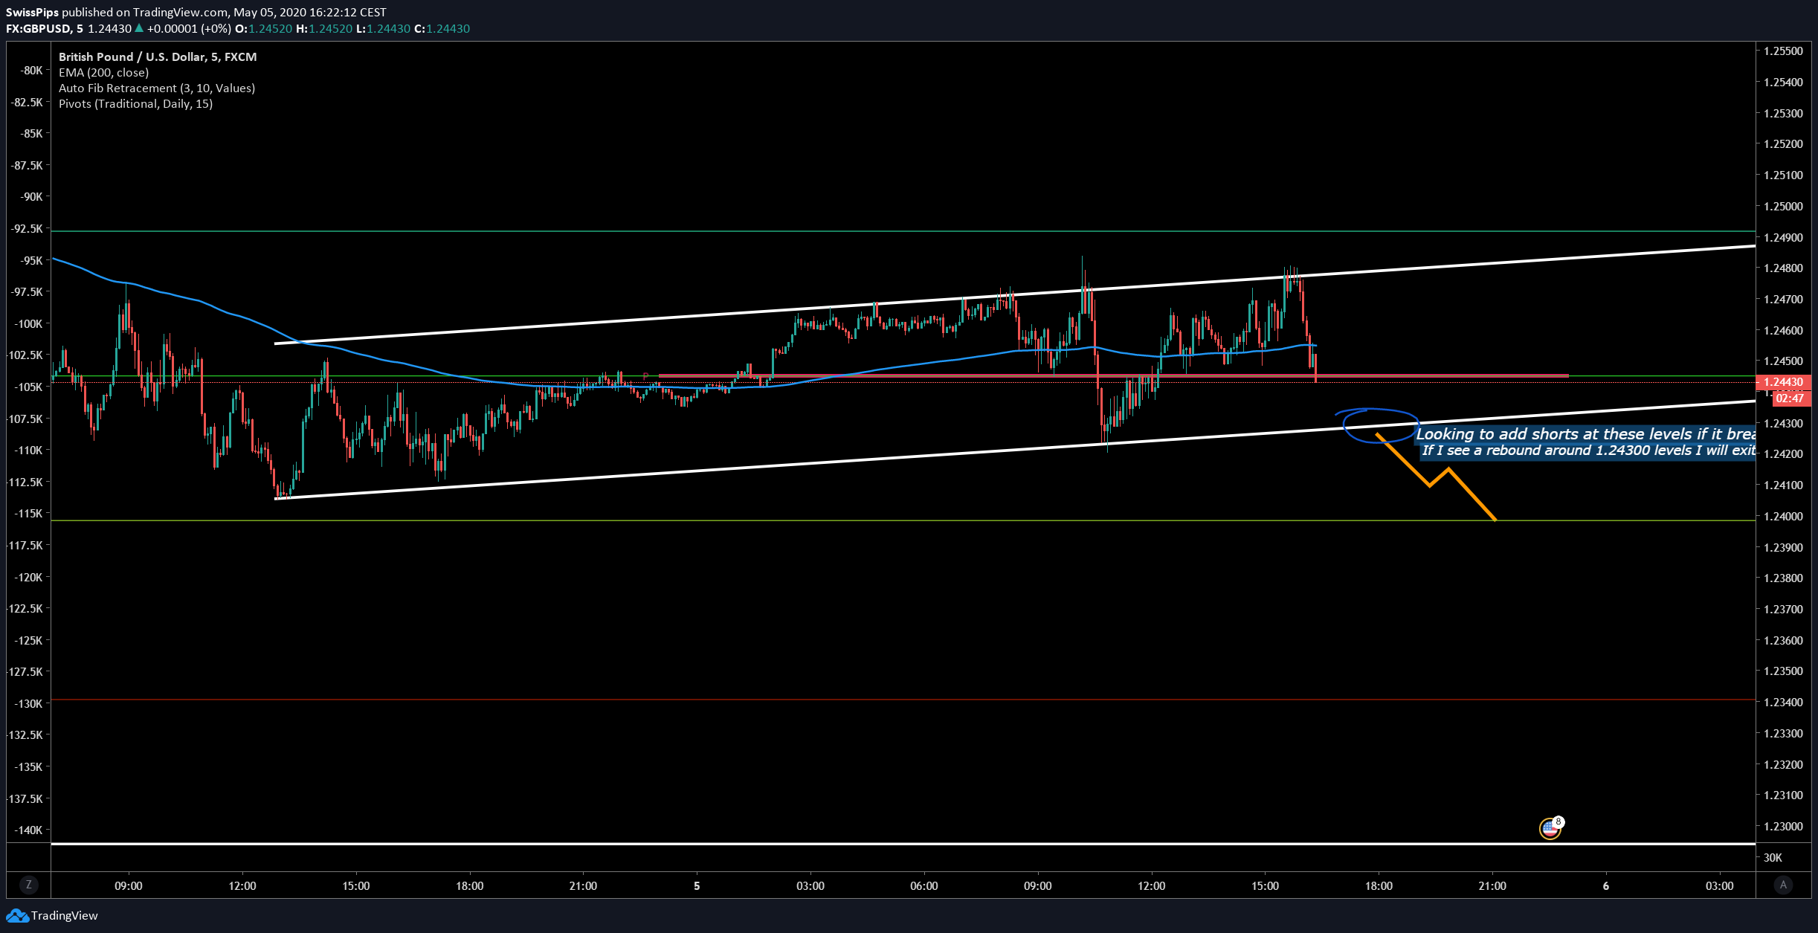Click the 1.25000 price axis label
The width and height of the screenshot is (1818, 933).
tap(1783, 206)
